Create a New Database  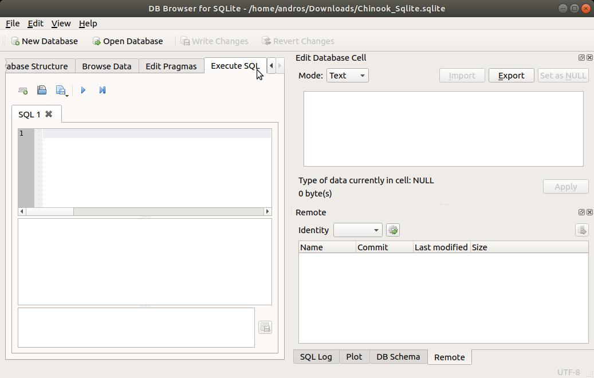(45, 41)
